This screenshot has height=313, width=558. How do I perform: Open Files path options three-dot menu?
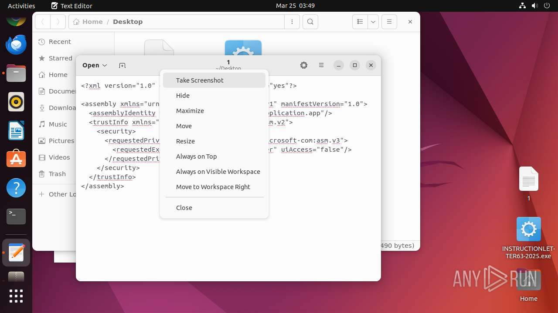point(292,22)
